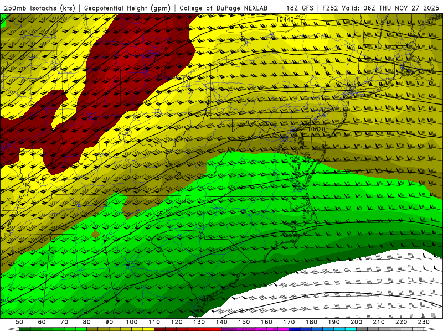
Task: Click the 180 value on the color scale
Action: (311, 322)
